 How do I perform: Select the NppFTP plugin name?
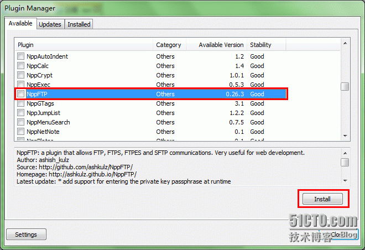click(37, 94)
